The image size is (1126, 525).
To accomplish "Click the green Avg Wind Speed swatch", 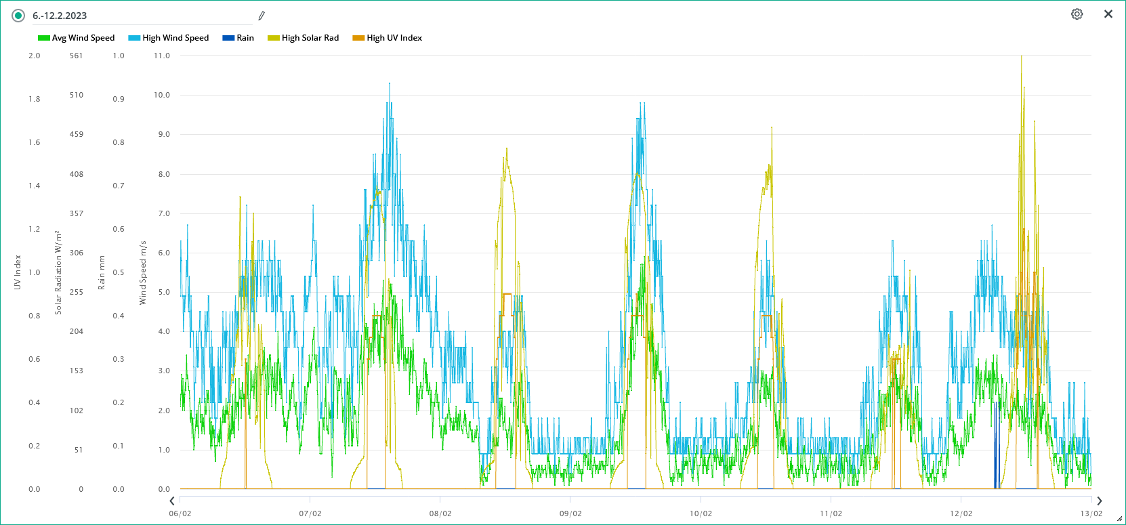I will coord(44,38).
